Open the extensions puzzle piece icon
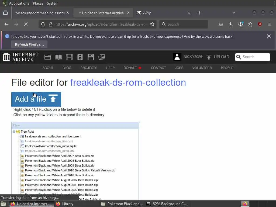The height and width of the screenshot is (207, 276). click(250, 24)
